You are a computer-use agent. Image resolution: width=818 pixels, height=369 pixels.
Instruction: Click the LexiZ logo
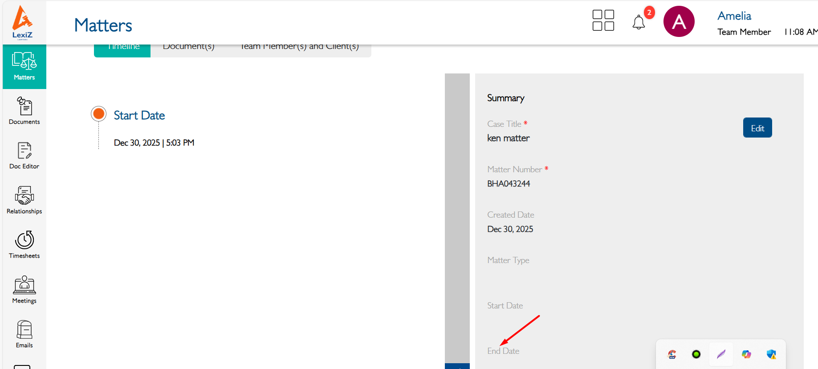22,22
